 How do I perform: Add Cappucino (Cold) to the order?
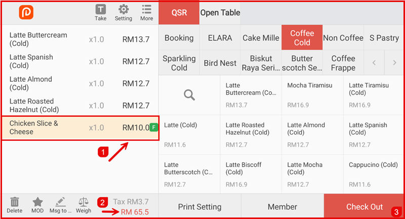(x=374, y=174)
